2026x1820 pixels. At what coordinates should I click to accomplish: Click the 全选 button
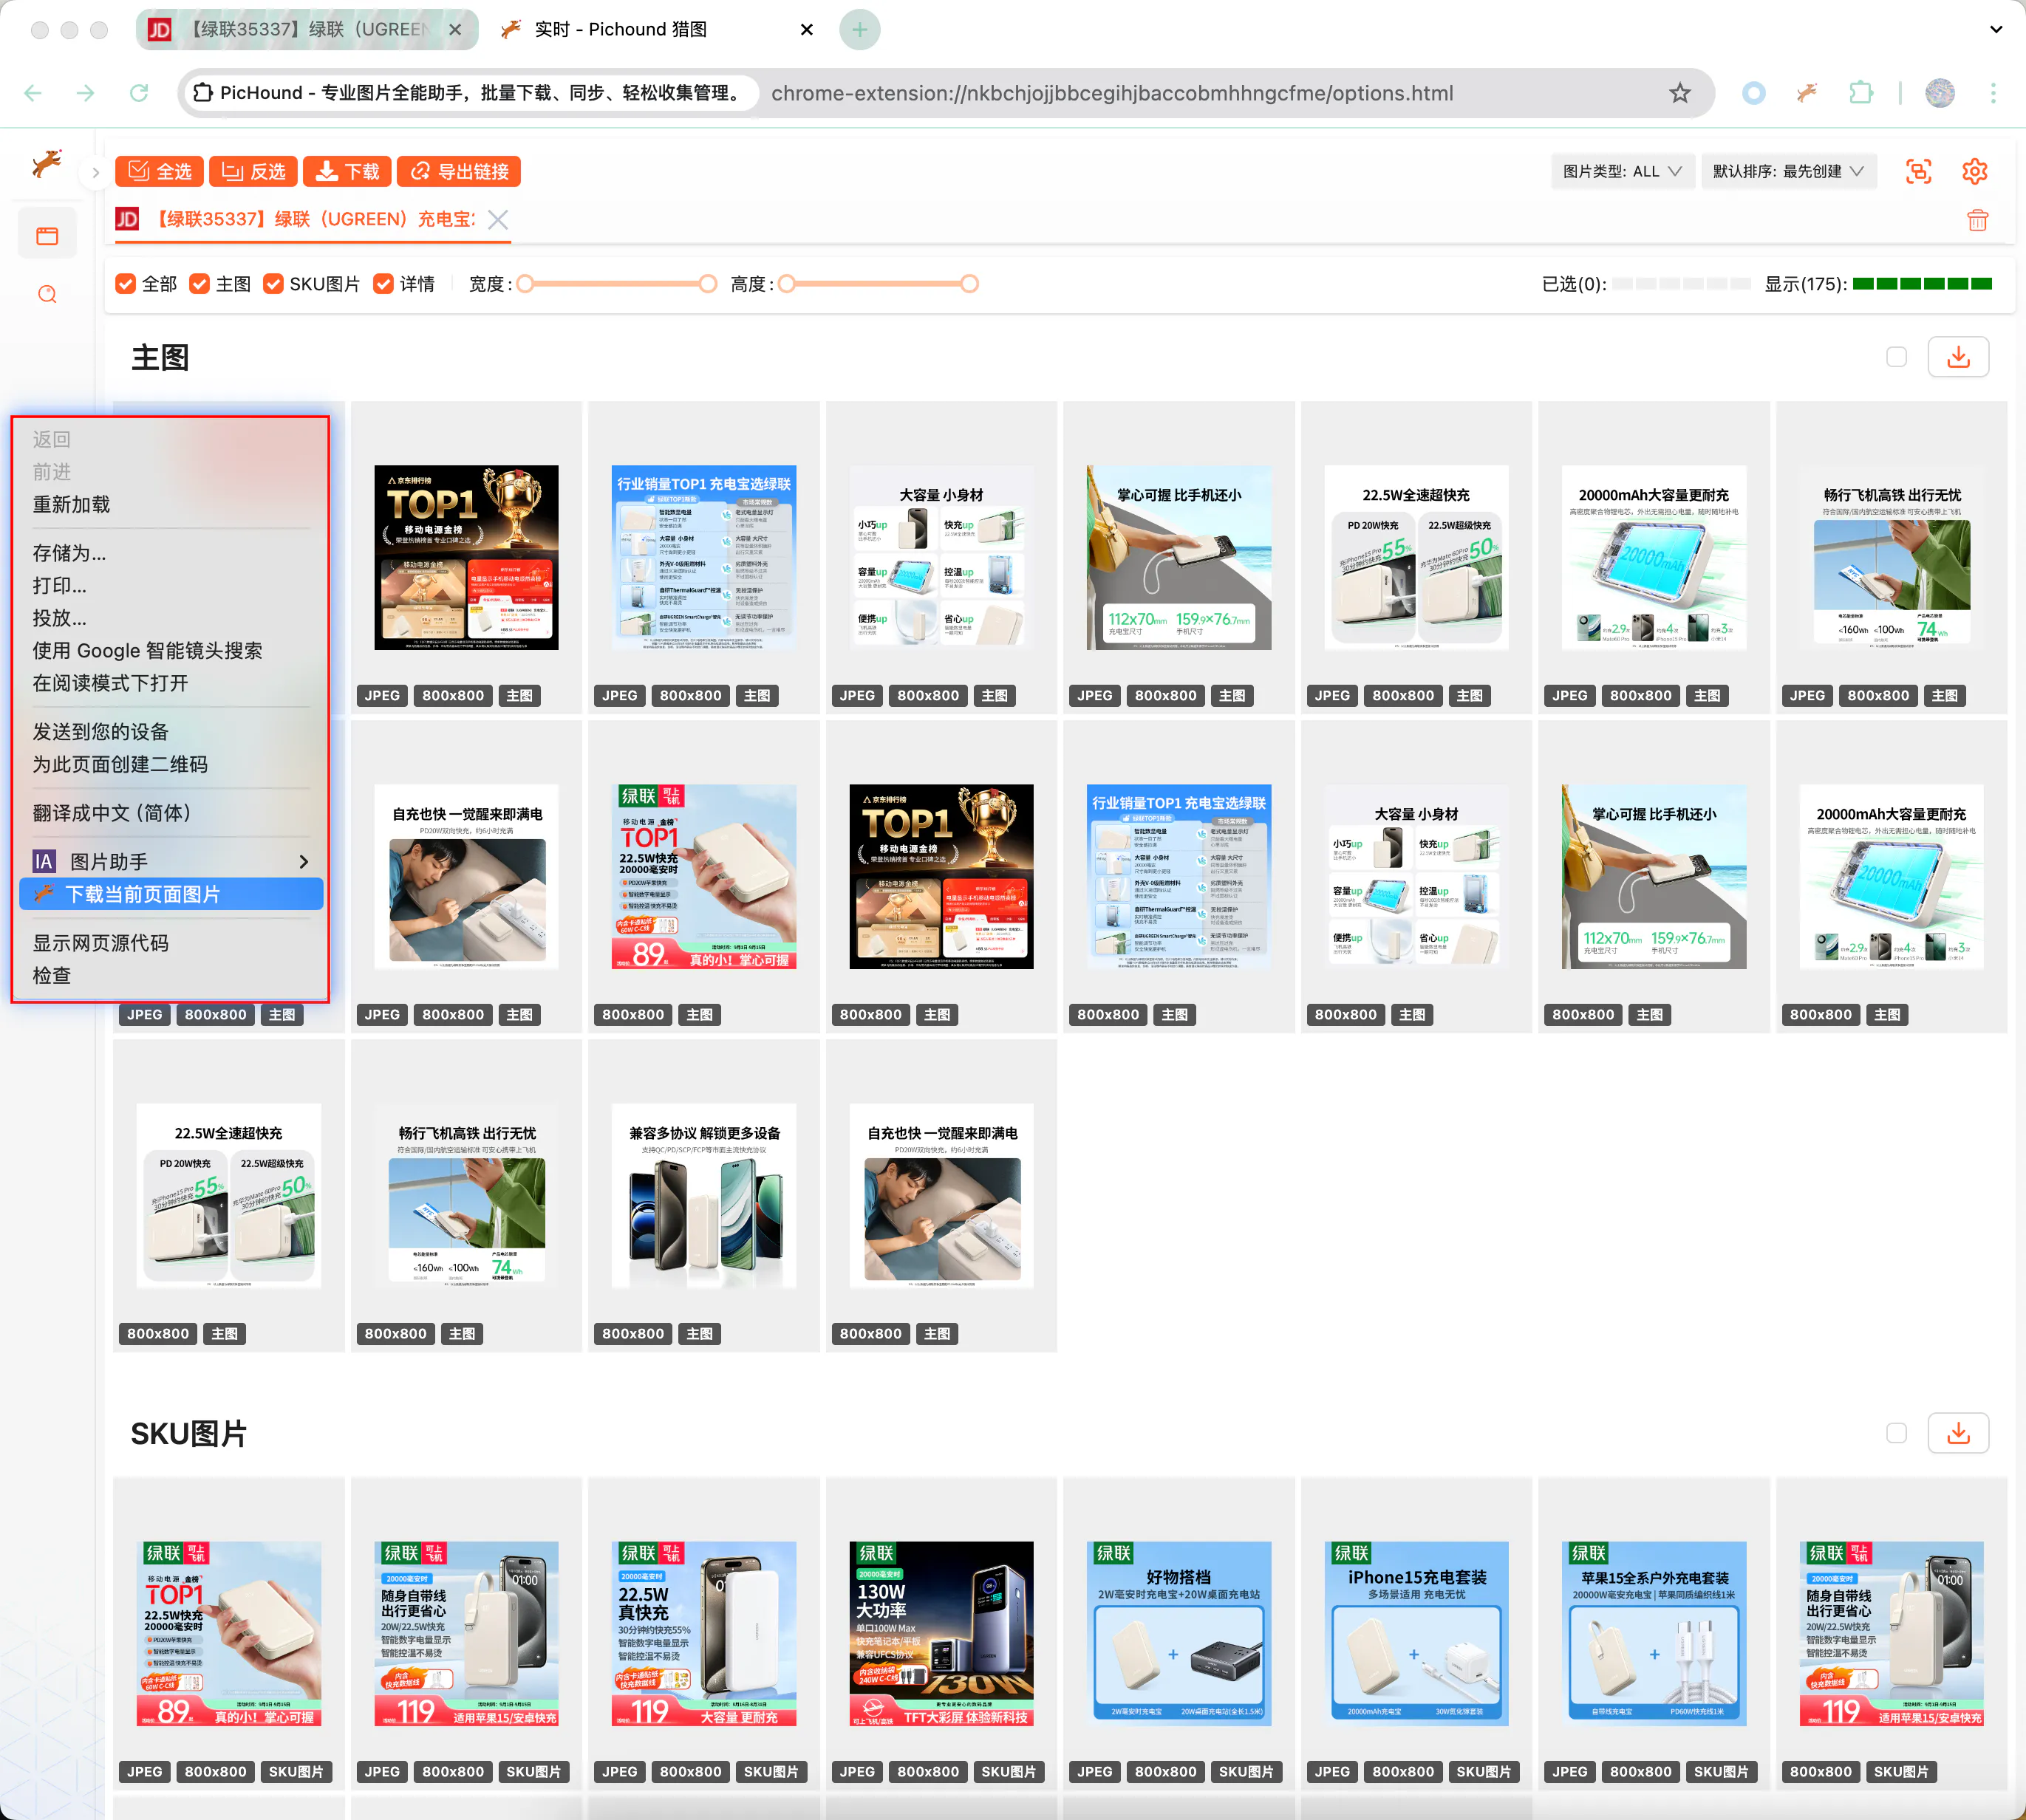coord(160,171)
